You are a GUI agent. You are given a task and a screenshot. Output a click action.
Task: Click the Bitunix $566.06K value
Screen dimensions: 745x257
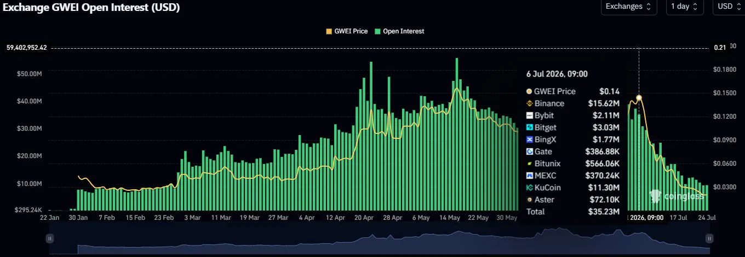(603, 163)
